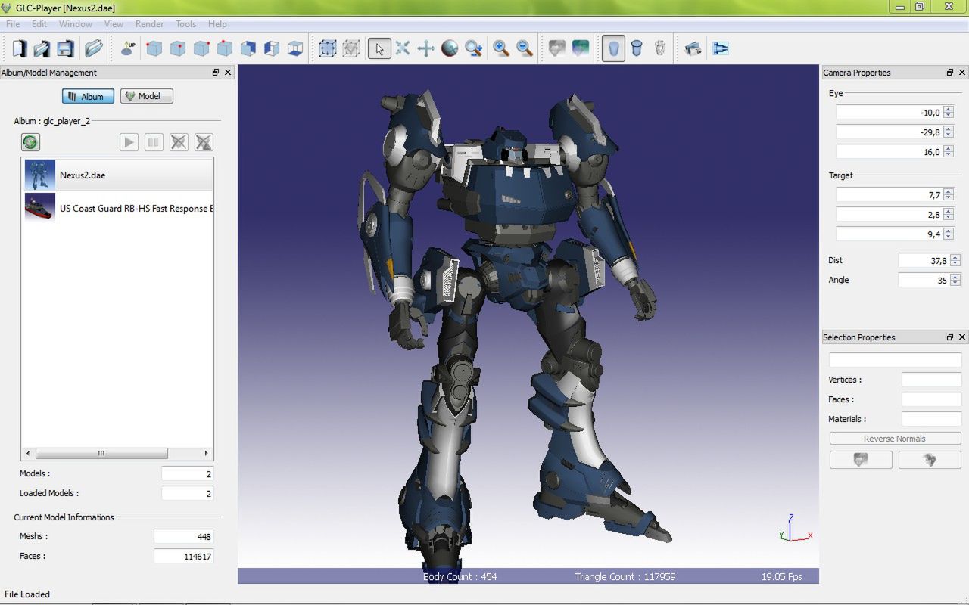Activate the zoom-area magnifier tool
The height and width of the screenshot is (605, 969).
pyautogui.click(x=474, y=48)
